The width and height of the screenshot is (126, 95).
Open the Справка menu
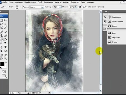(x=91, y=2)
